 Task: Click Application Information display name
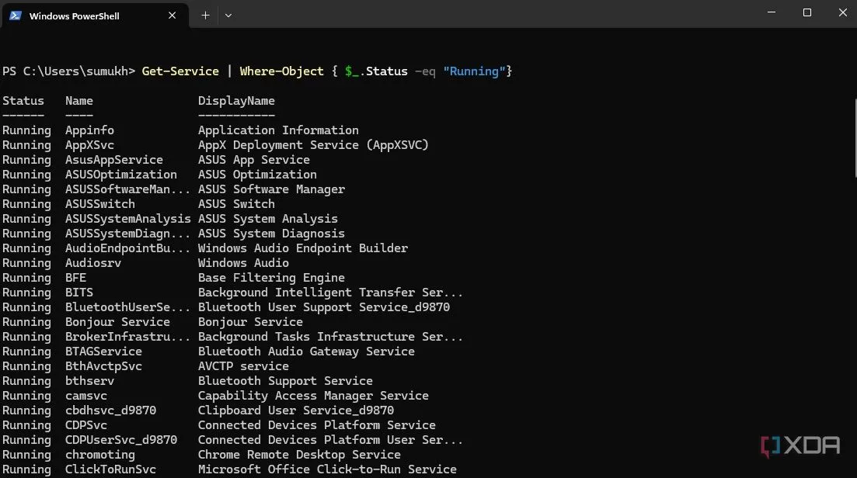(x=278, y=130)
